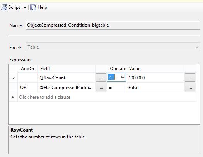
Task: Click empty AndOr cell of @RowCount row
Action: point(27,78)
